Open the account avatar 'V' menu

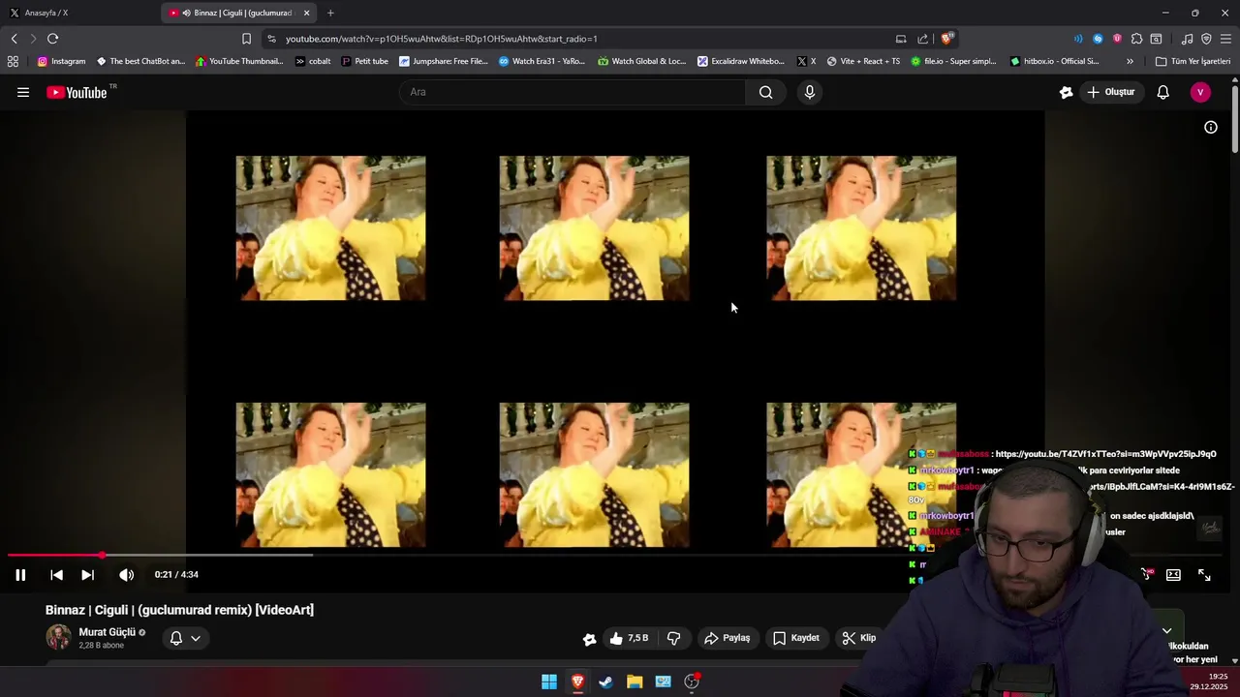(1200, 92)
